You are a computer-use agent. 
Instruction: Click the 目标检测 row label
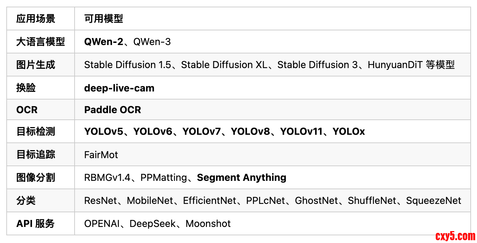[x=36, y=132]
